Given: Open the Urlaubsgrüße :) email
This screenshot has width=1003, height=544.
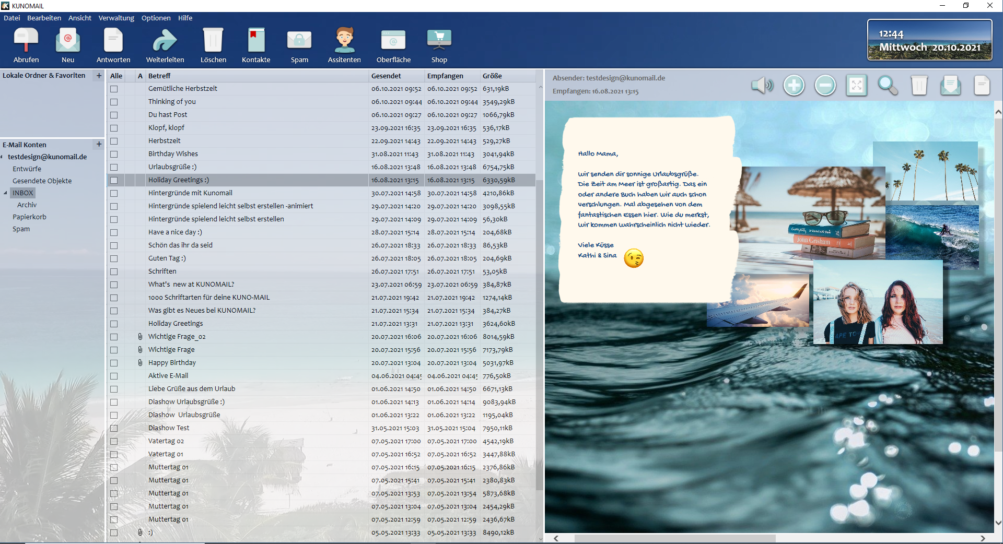Looking at the screenshot, I should (x=321, y=167).
